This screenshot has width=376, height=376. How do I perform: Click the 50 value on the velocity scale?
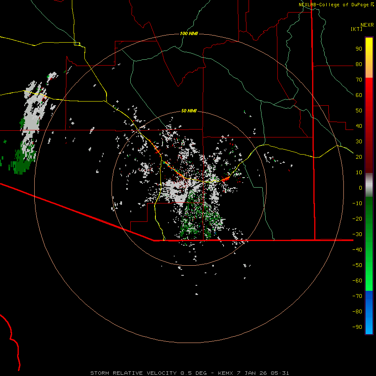pos(359,111)
